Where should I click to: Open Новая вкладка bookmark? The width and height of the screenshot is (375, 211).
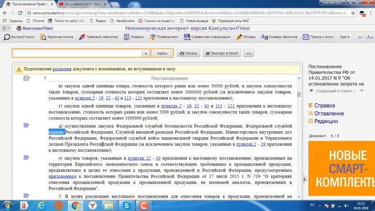tap(194, 21)
